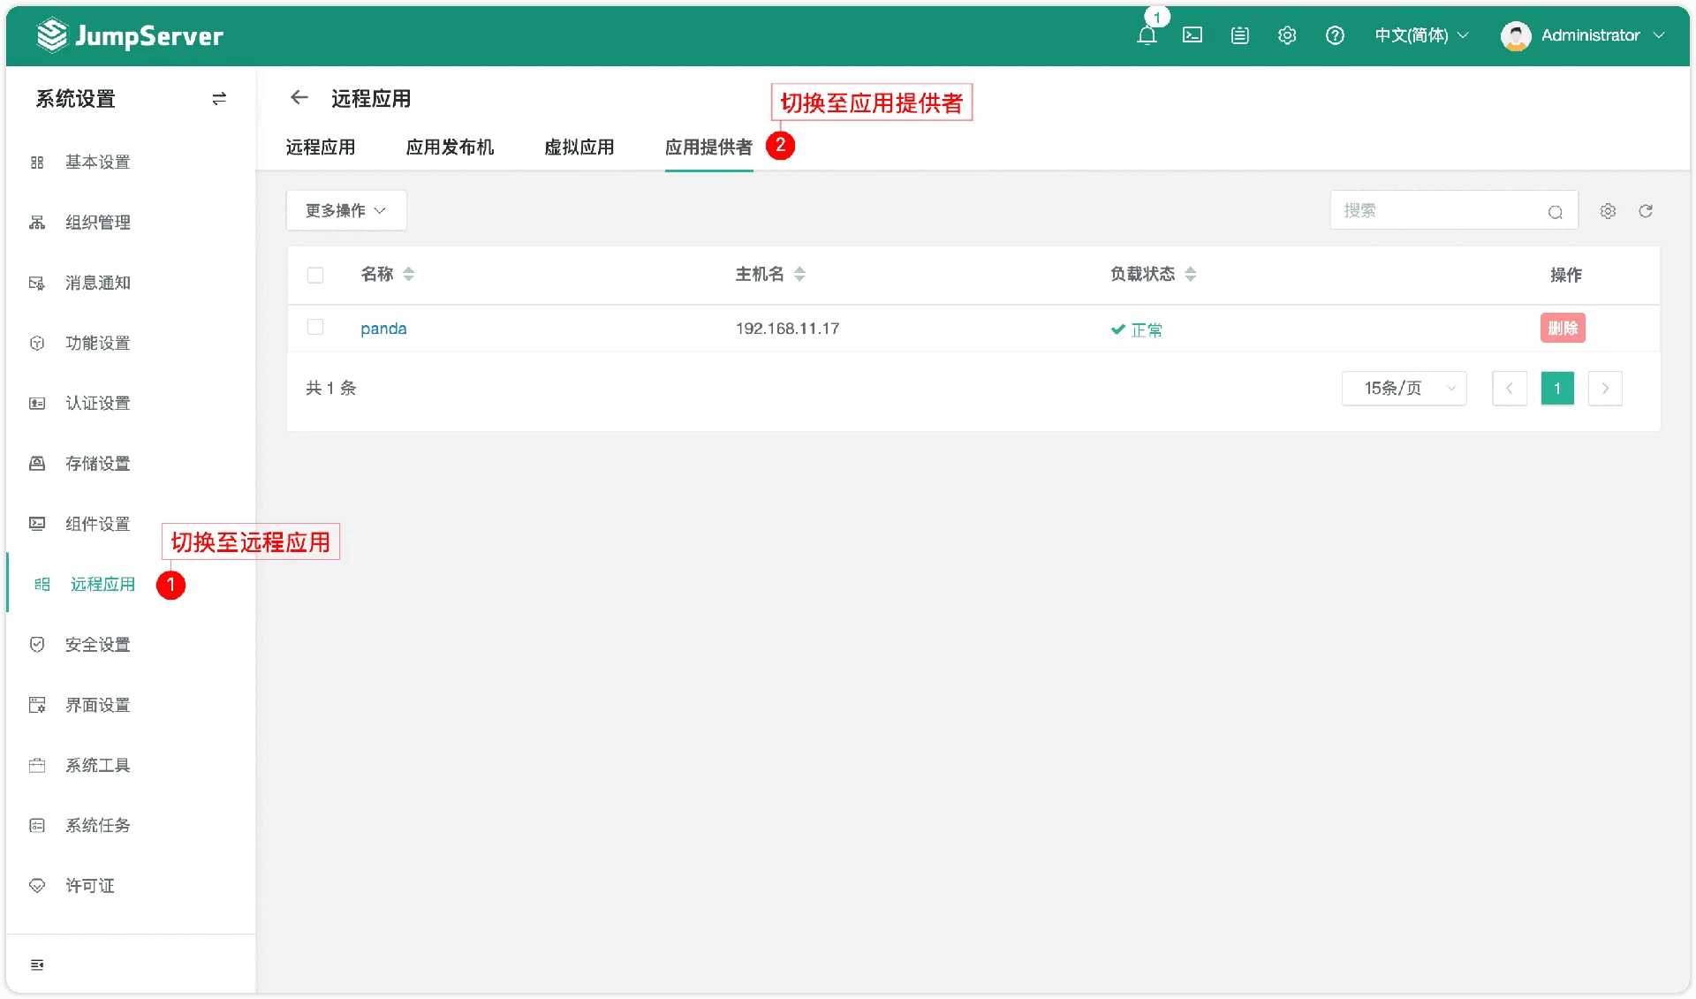Screen dimensions: 1696x999
Task: Go back with the left arrow
Action: pos(299,97)
